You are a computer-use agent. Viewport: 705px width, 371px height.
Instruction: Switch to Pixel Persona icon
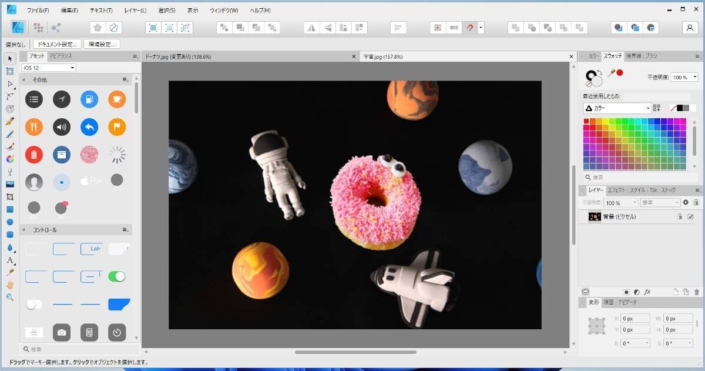click(38, 28)
